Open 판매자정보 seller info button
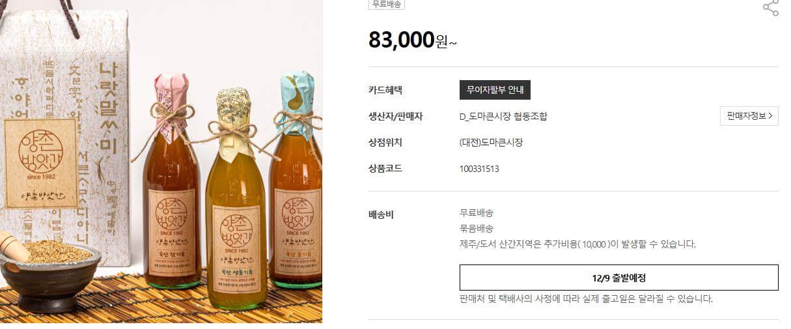791x329 pixels. point(749,116)
